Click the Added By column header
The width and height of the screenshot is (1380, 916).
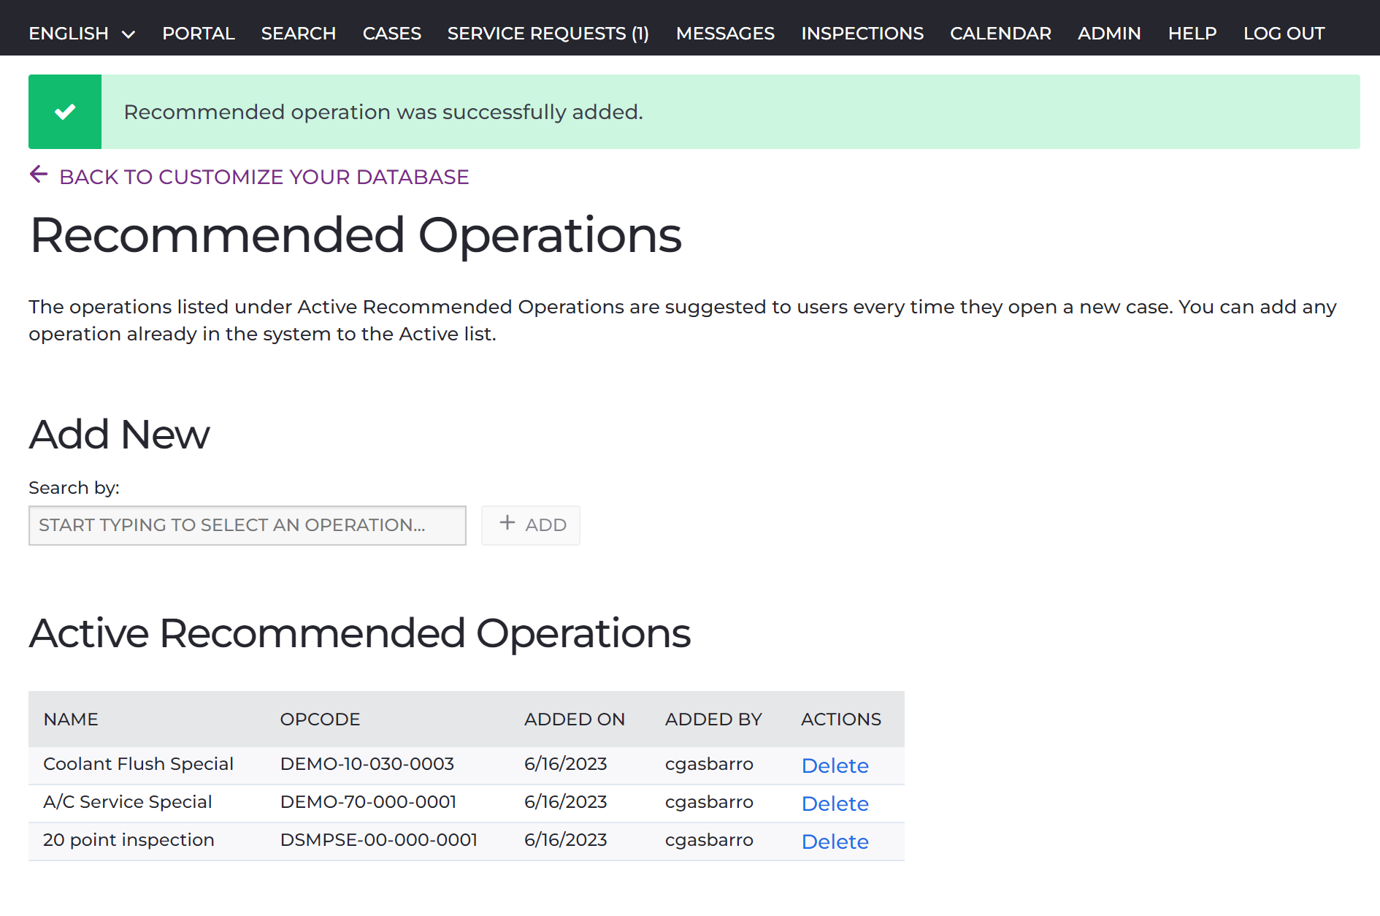pyautogui.click(x=713, y=720)
